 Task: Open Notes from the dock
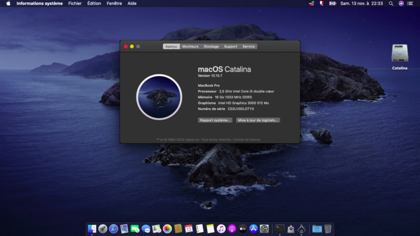(211, 229)
